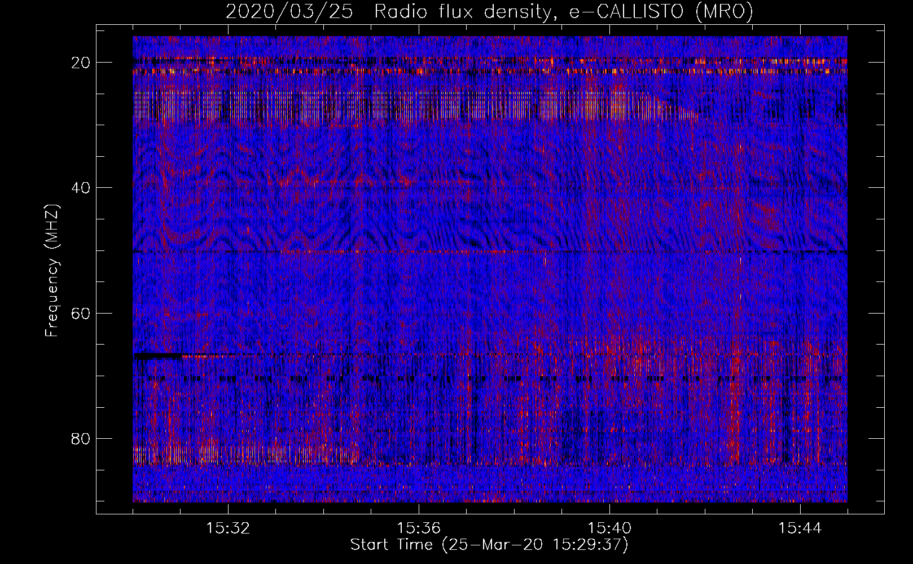Click the 15:32 time tick label
The height and width of the screenshot is (564, 913).
click(228, 528)
